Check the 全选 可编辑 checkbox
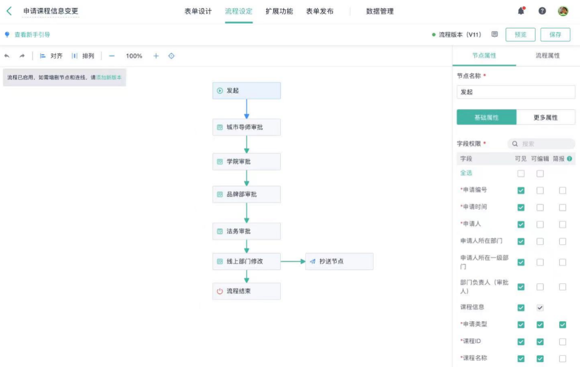This screenshot has height=367, width=580. tap(540, 173)
